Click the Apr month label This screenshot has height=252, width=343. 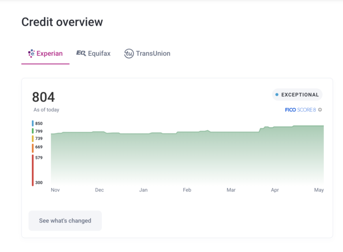pos(275,190)
